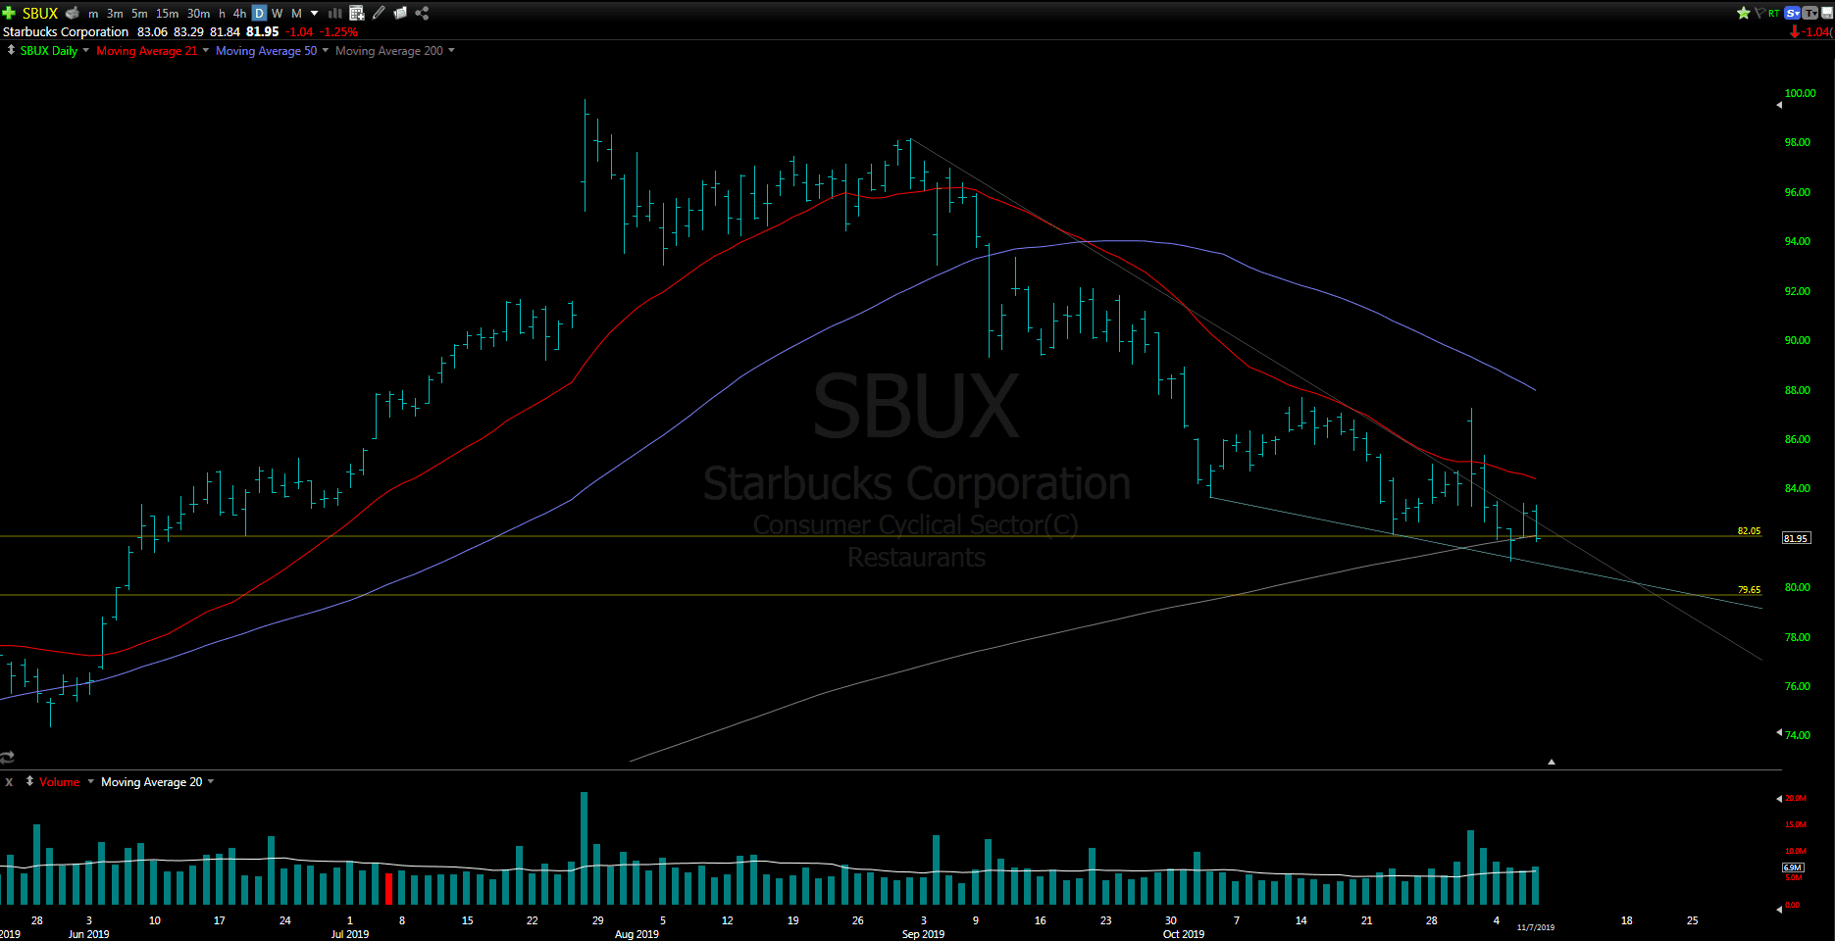Viewport: 1835px width, 941px height.
Task: Click the price pane resize arrows icon
Action: (x=11, y=50)
